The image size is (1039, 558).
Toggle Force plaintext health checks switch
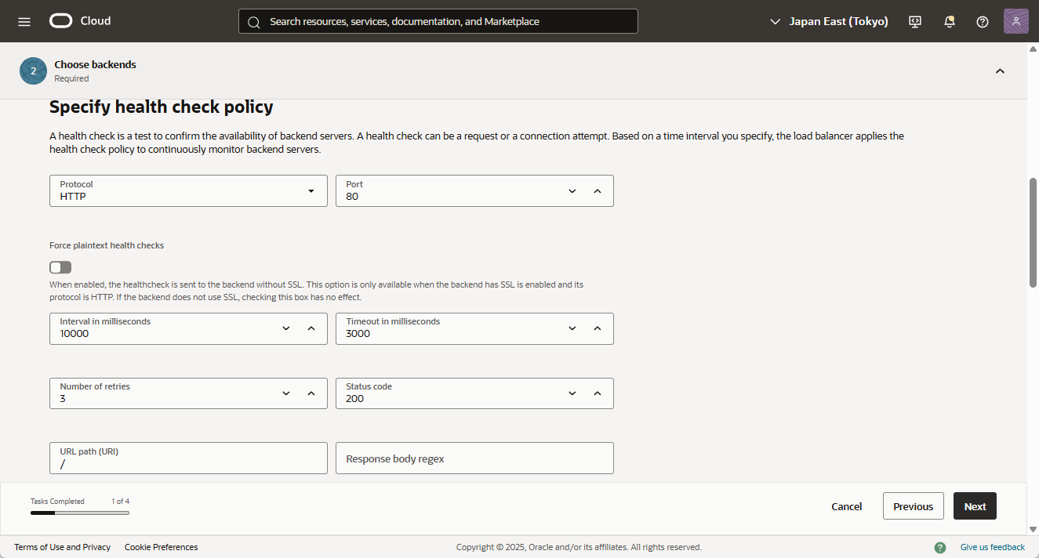point(60,267)
